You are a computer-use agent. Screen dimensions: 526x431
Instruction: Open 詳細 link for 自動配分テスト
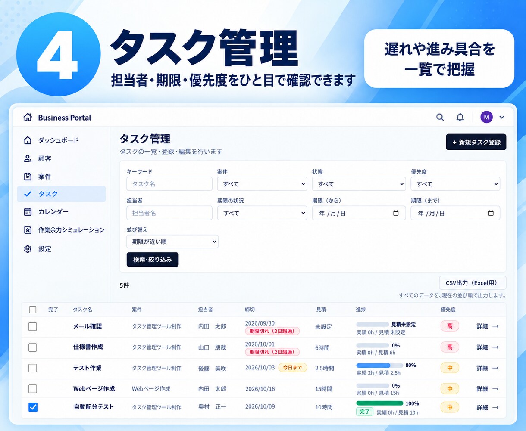(x=488, y=407)
